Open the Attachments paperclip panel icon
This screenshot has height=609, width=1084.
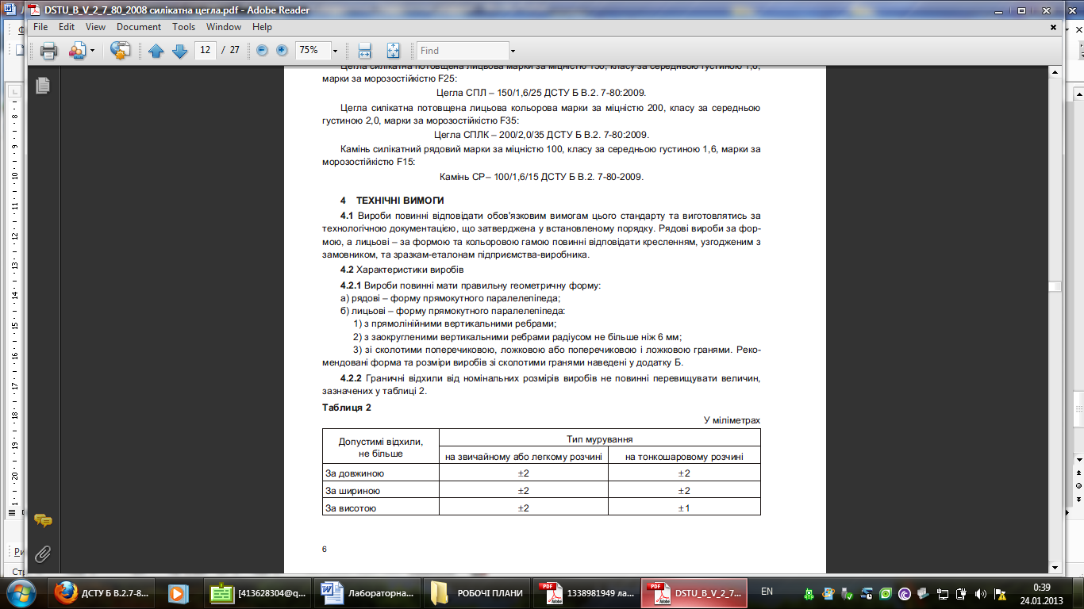43,553
